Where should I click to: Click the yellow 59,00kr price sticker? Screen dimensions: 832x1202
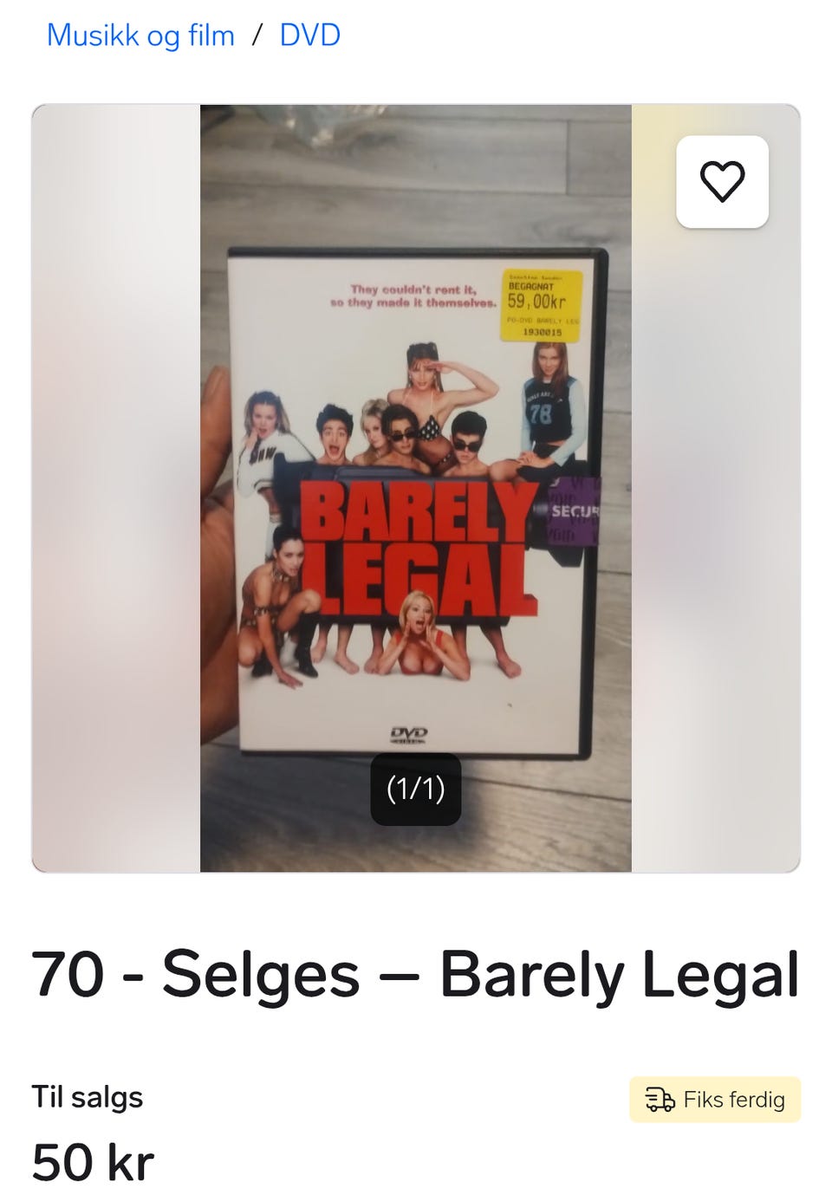(x=542, y=305)
